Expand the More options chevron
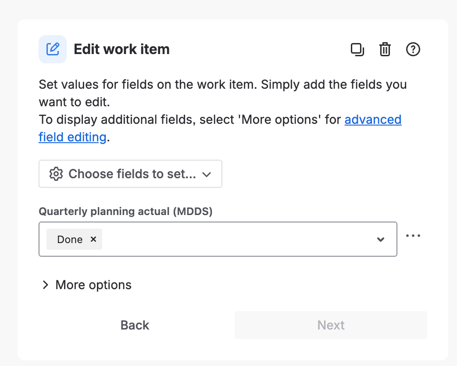 [x=45, y=285]
